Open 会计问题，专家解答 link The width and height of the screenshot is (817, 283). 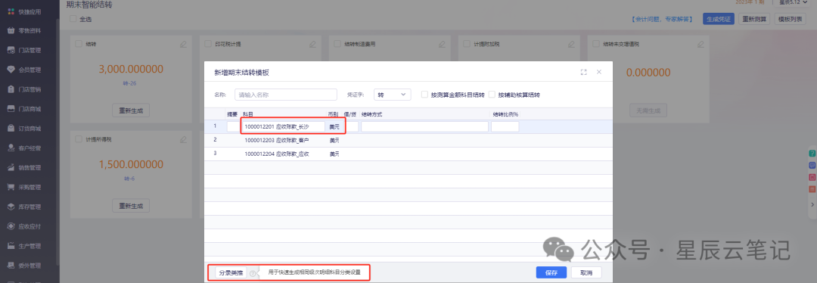(663, 19)
